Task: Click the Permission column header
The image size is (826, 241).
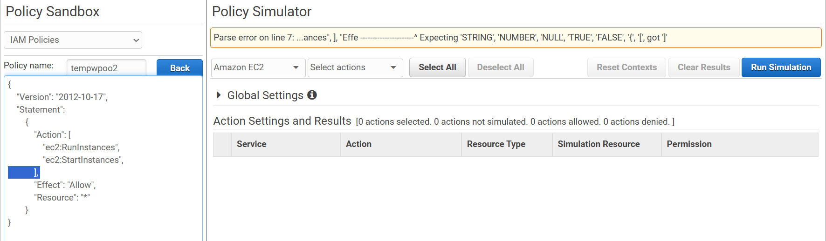Action: click(x=689, y=144)
